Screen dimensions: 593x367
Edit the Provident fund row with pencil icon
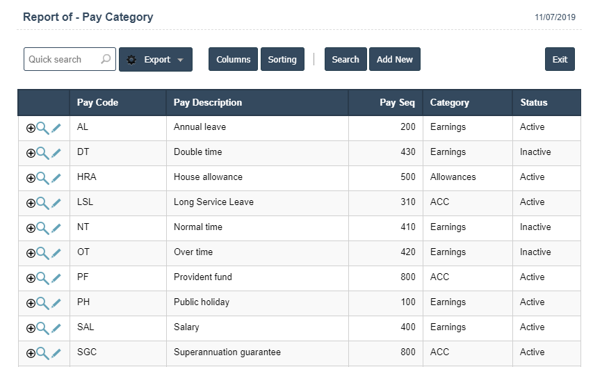[56, 278]
